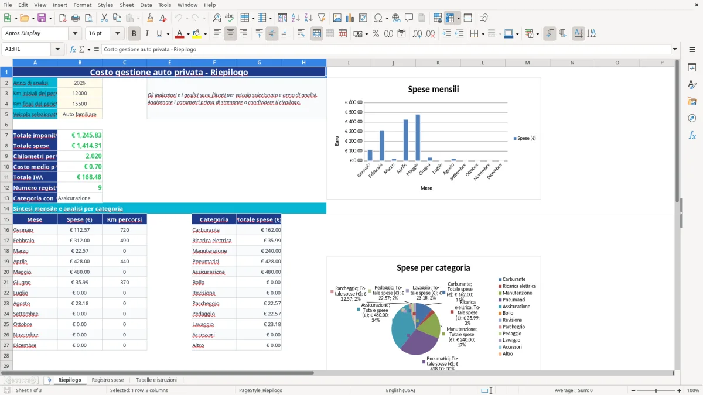Screen dimensions: 703x395
Task: Open the font color dropdown arrow
Action: [189, 34]
